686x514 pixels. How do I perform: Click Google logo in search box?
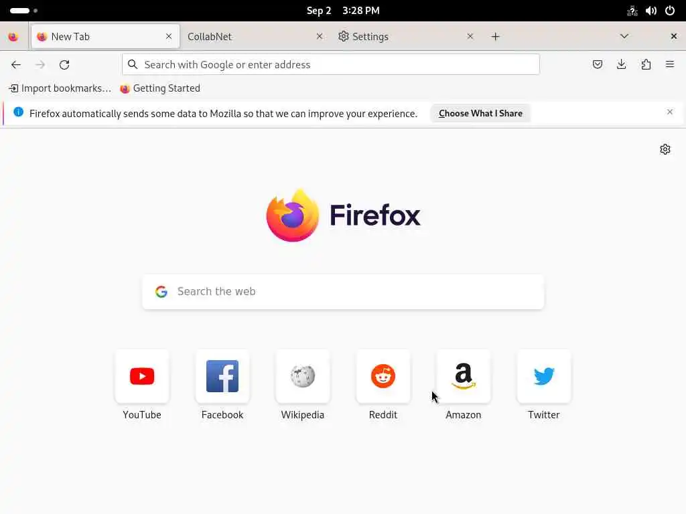click(x=161, y=292)
